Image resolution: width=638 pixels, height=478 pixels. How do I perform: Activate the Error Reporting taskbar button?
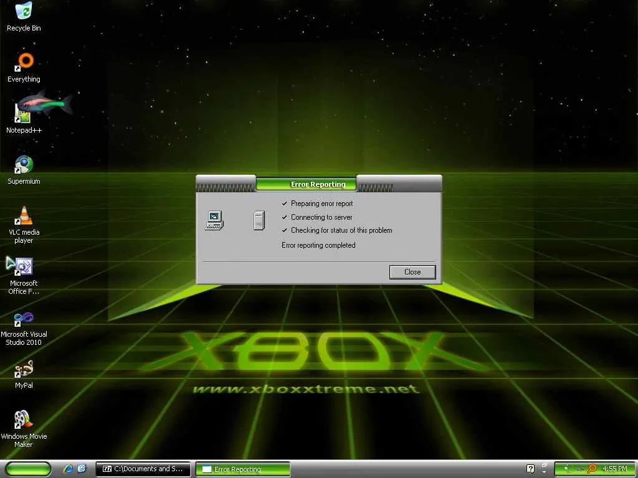tap(243, 469)
